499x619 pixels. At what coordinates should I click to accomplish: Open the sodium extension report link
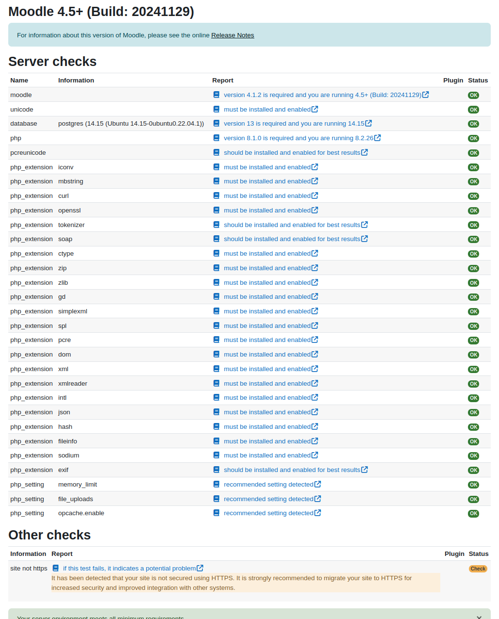267,456
